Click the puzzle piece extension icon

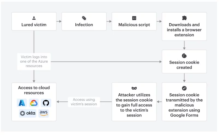pyautogui.click(x=184, y=18)
